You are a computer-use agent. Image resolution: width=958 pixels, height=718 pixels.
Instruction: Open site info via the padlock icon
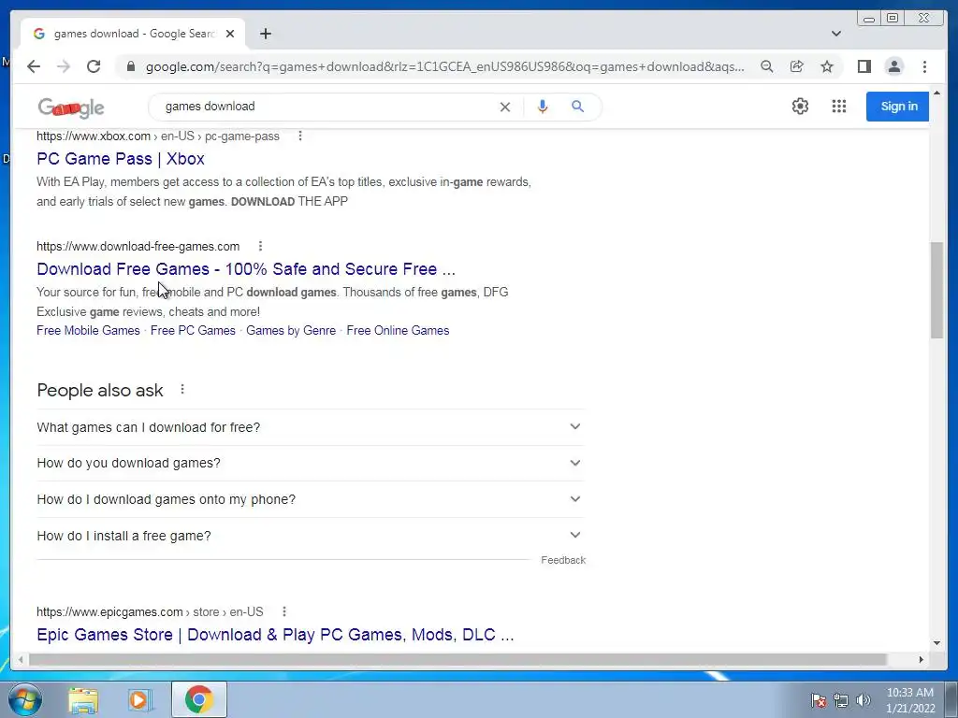(x=130, y=66)
